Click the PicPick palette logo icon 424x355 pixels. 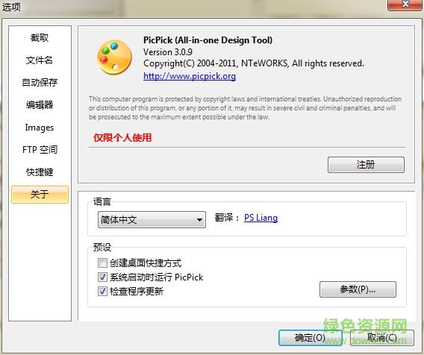tap(115, 57)
